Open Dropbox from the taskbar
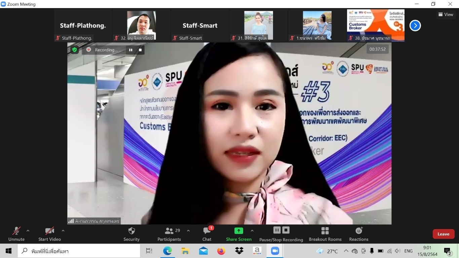The width and height of the screenshot is (459, 258). point(239,251)
